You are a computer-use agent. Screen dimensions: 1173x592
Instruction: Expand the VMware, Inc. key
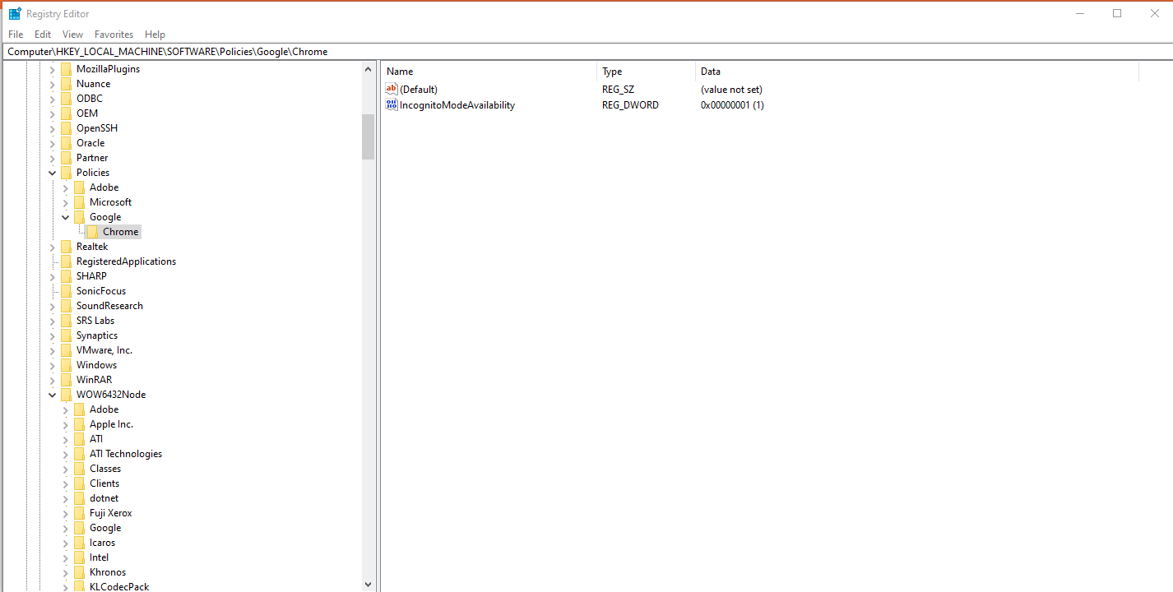point(53,350)
